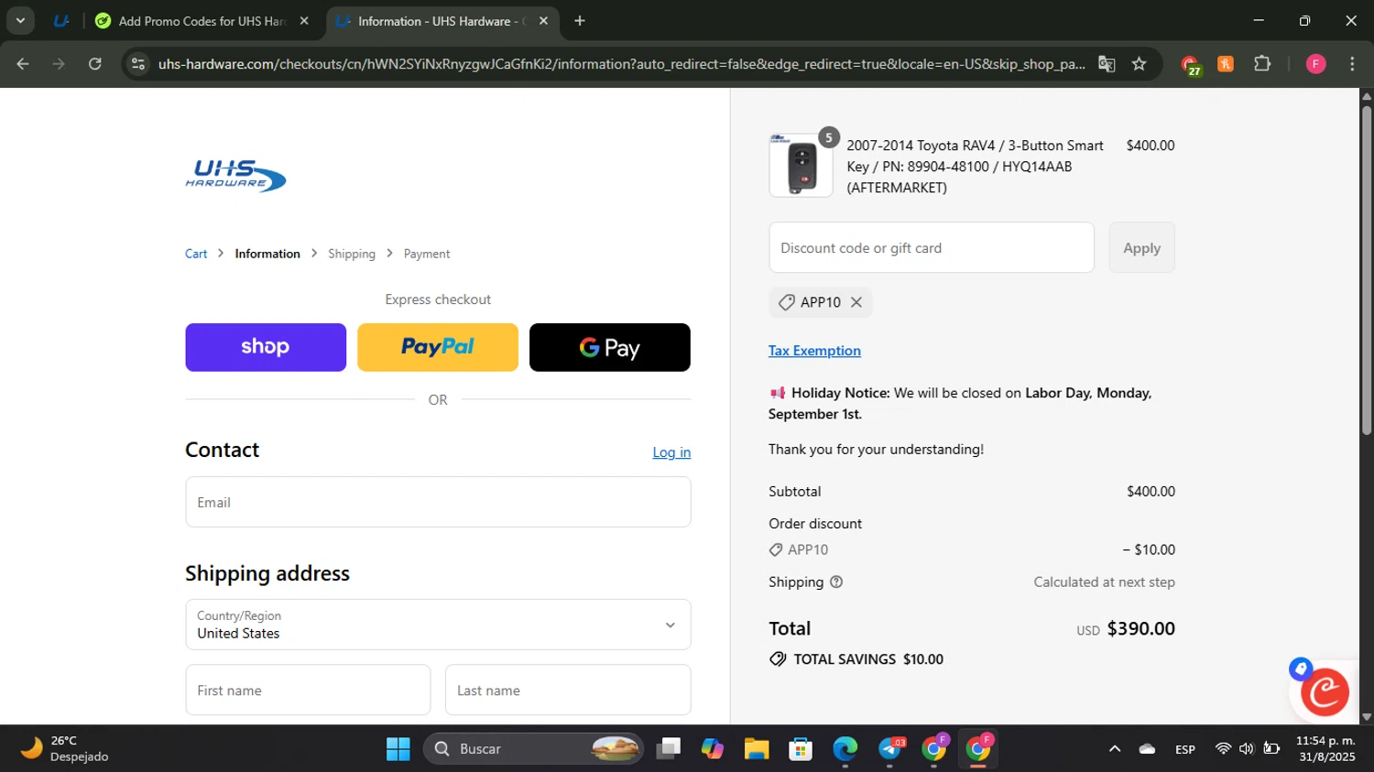Open the Chrome profile avatar F
The height and width of the screenshot is (772, 1374).
tap(1315, 64)
